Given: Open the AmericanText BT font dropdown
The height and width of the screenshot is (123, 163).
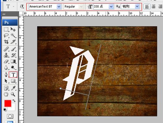Looking at the screenshot, I should tap(59, 7).
